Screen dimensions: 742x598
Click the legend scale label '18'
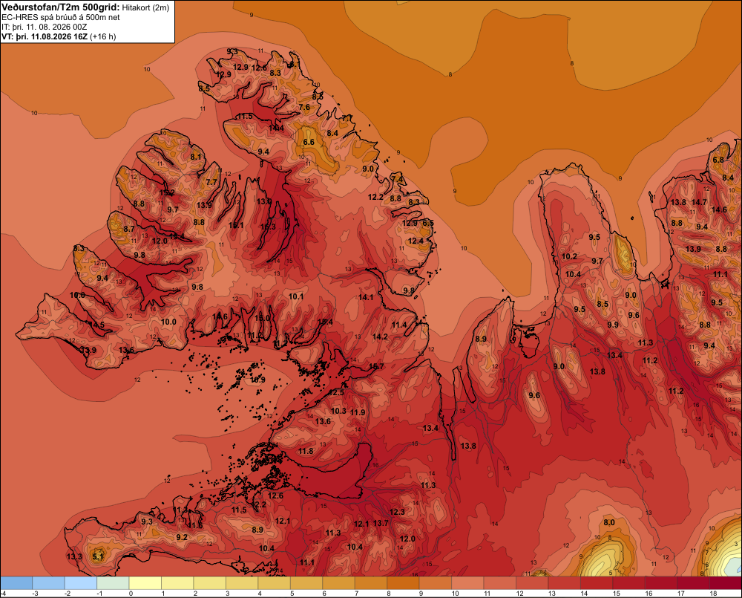coord(713,594)
